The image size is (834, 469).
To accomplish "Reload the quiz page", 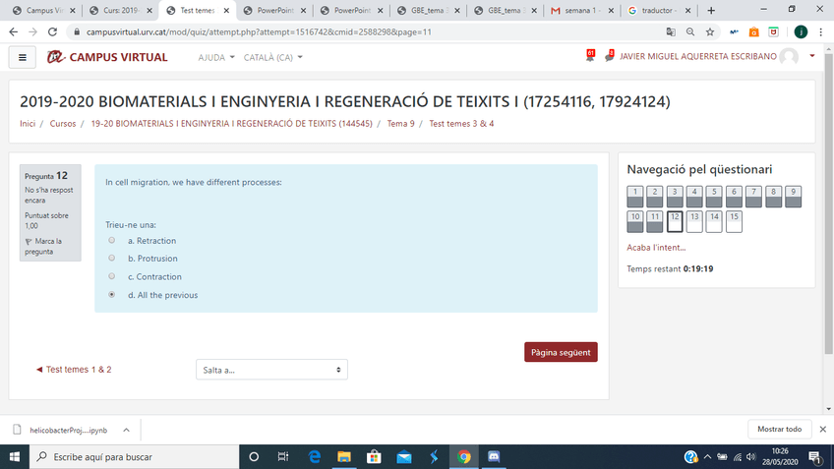I will [x=52, y=31].
